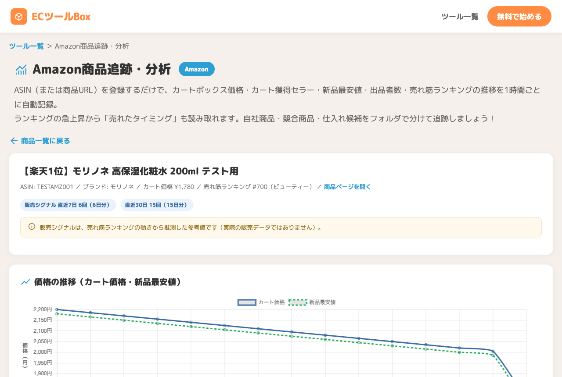562x377 pixels.
Task: Click the カート価格 ¥1,780 text
Action: (169, 187)
